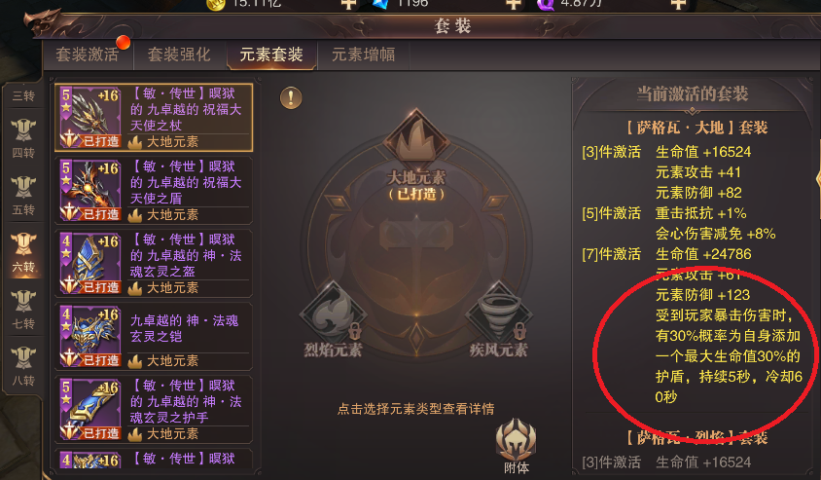The height and width of the screenshot is (480, 821).
Task: Select the 祝福大天使之杖 equipment item
Action: click(x=154, y=118)
